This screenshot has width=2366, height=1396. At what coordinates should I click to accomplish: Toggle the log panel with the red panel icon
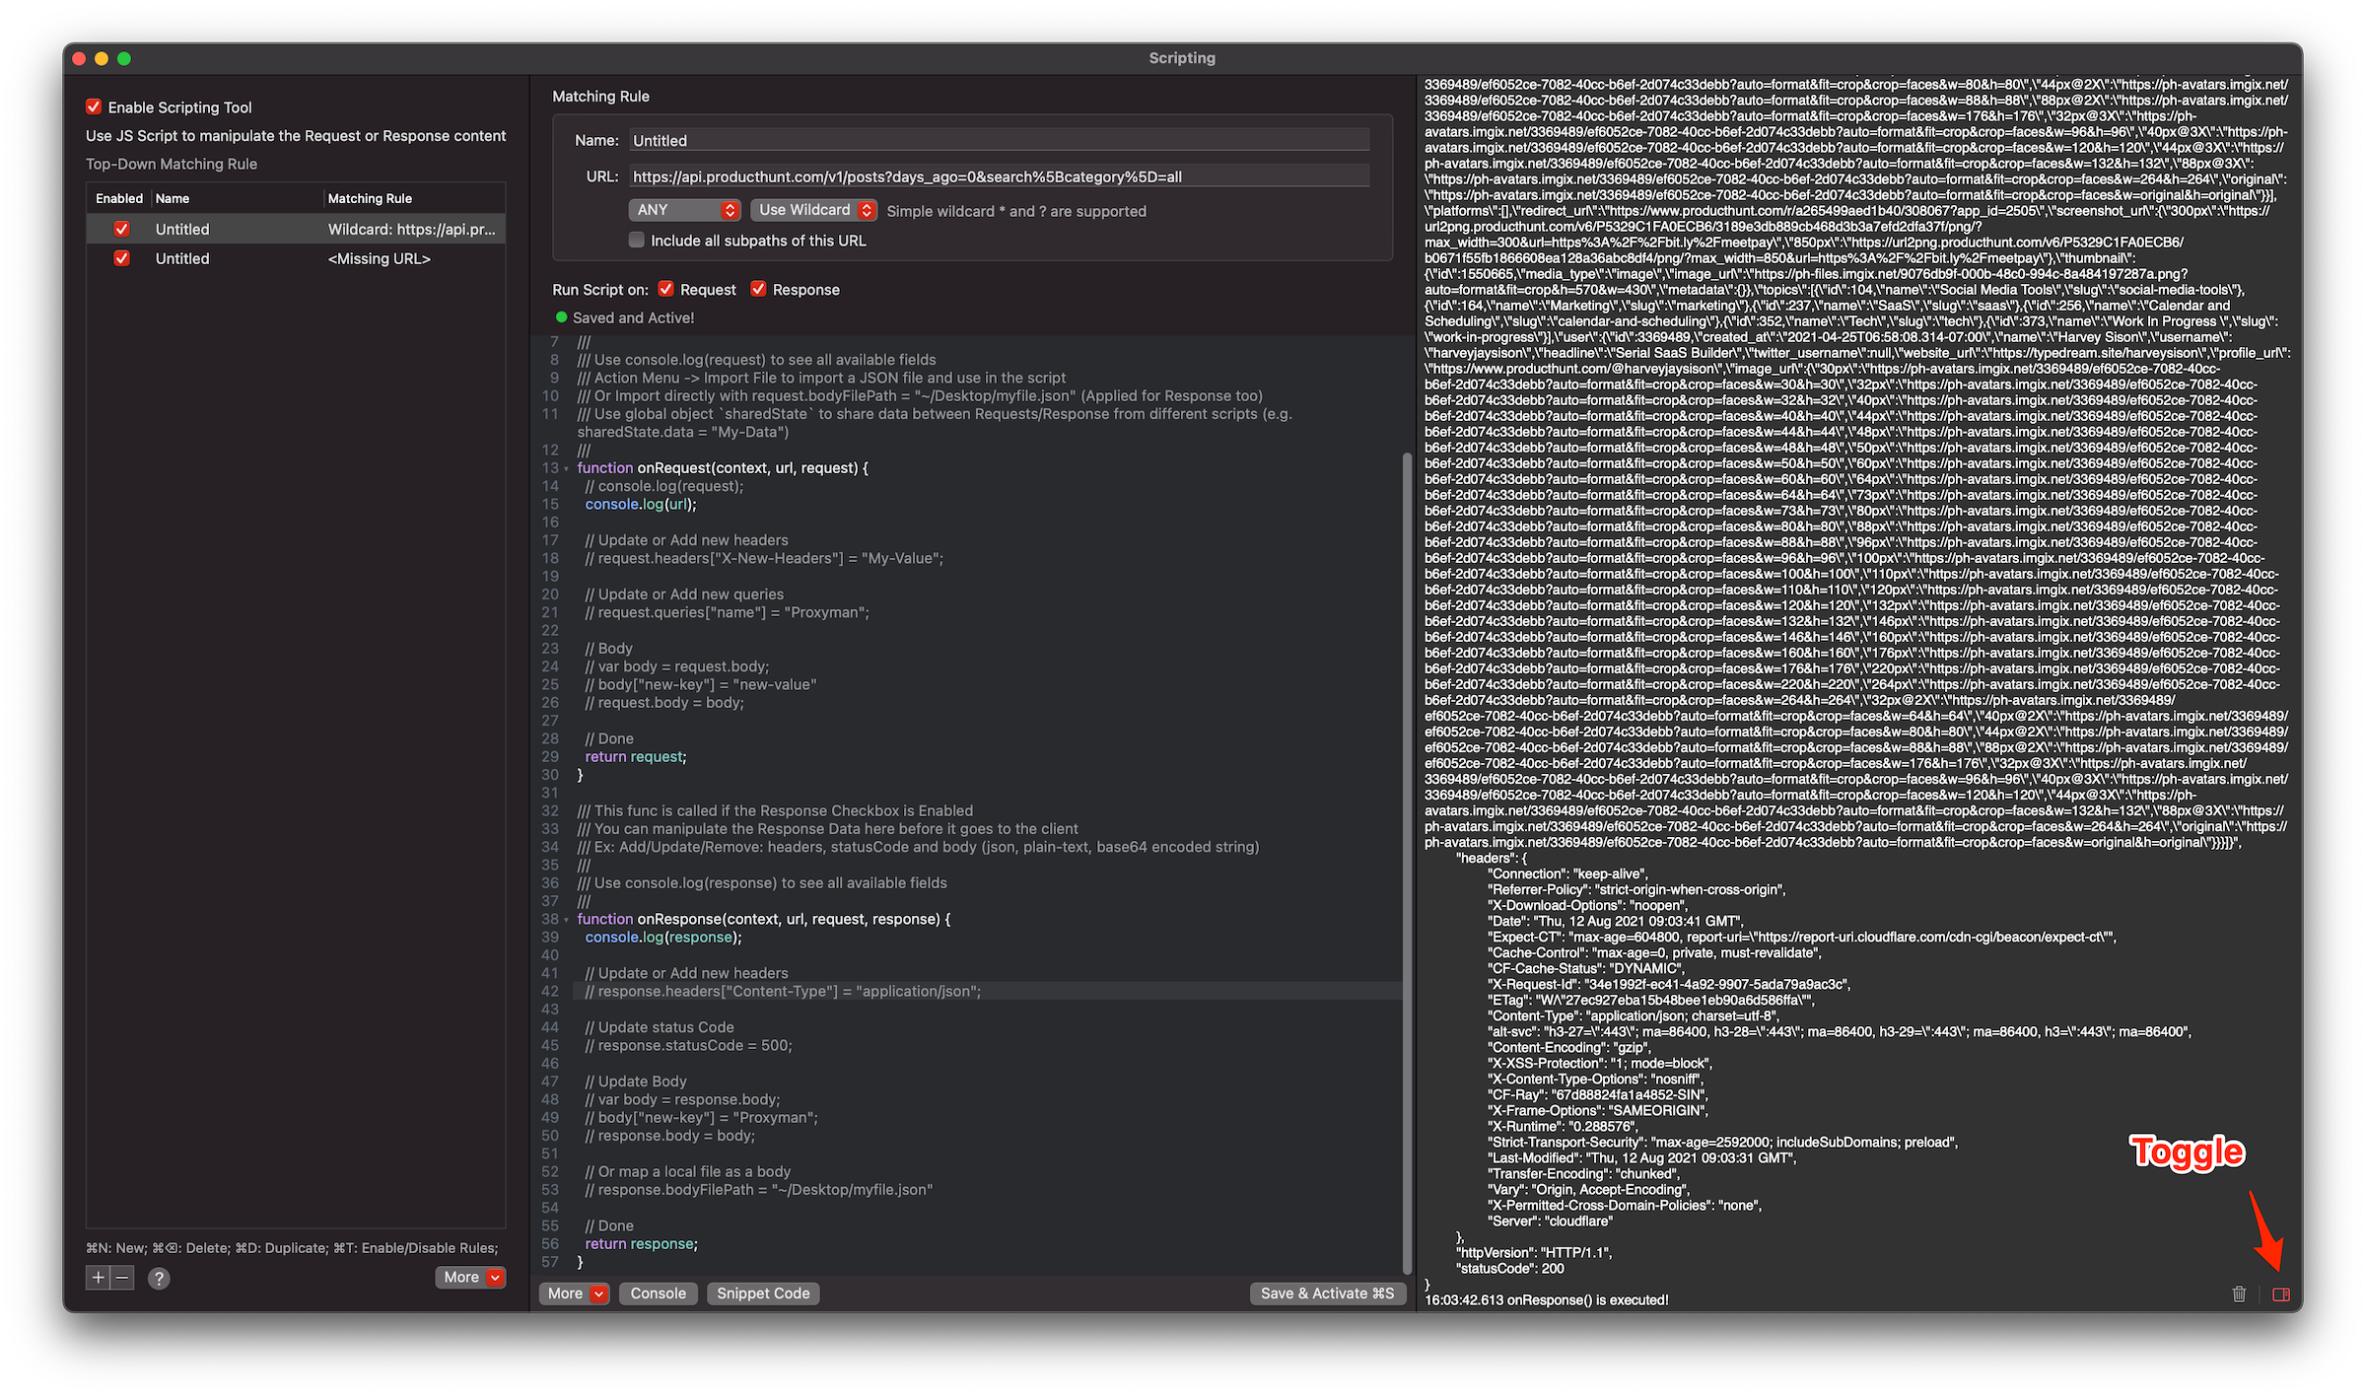(x=2280, y=1292)
